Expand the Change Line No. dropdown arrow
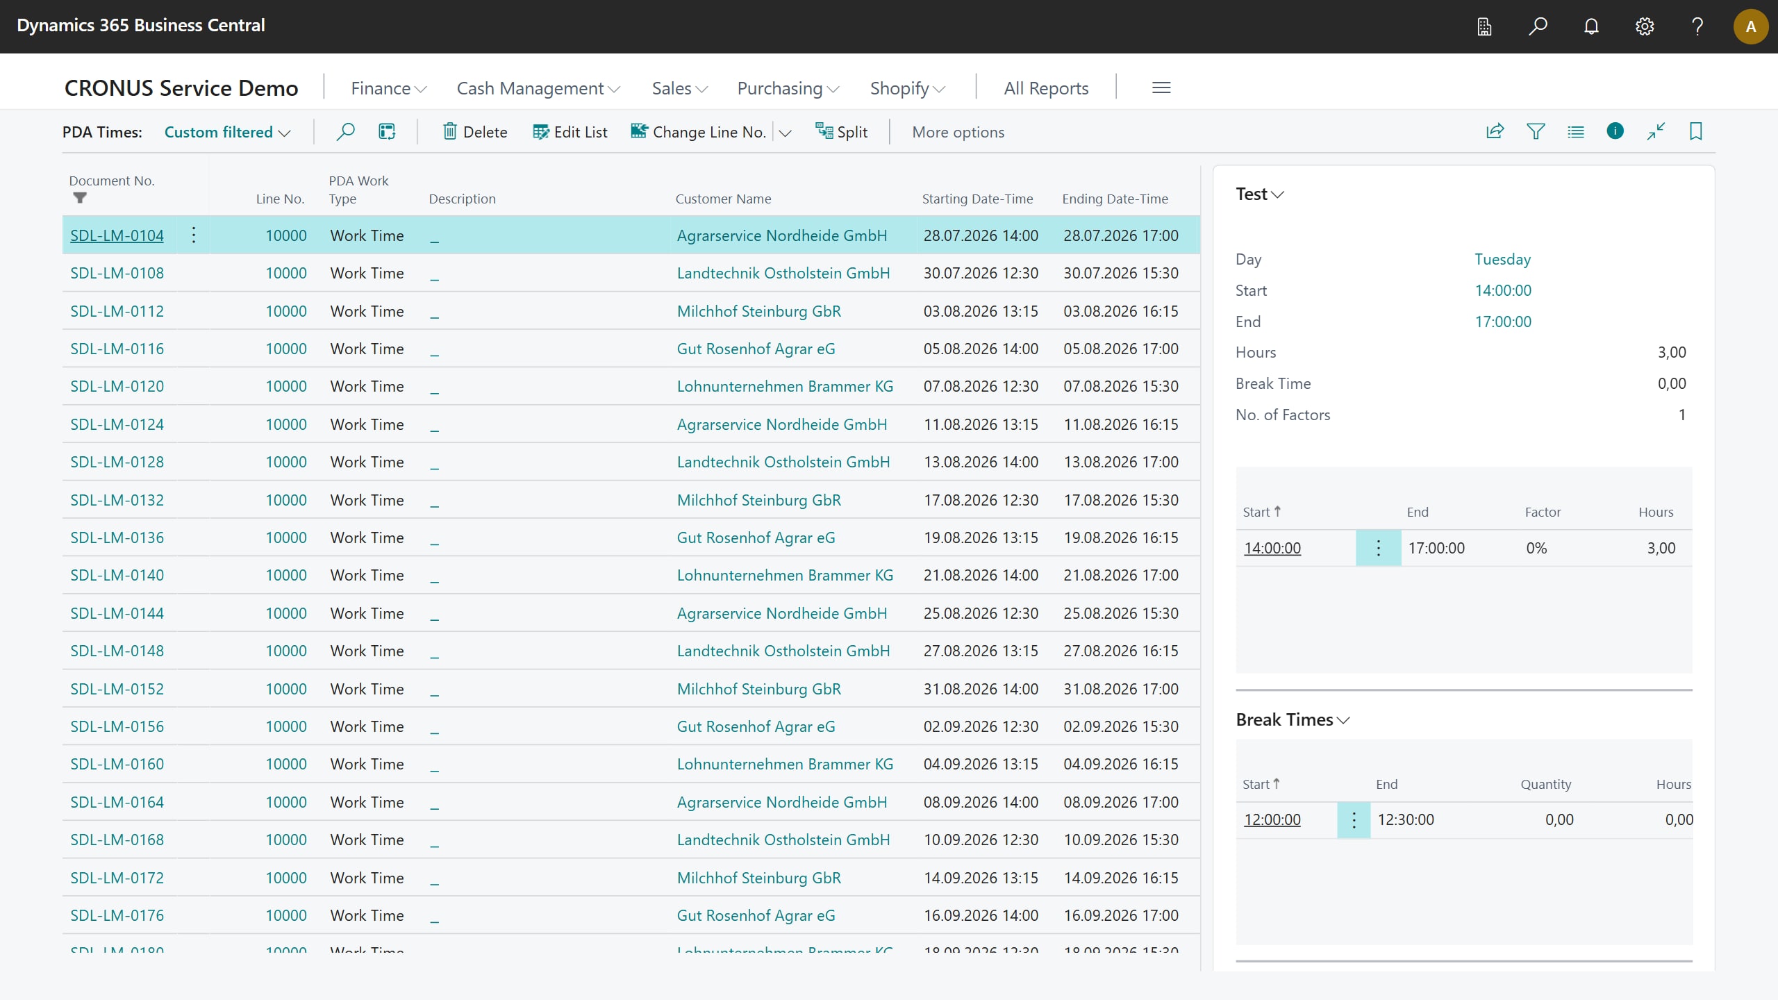The width and height of the screenshot is (1778, 1000). coord(786,133)
